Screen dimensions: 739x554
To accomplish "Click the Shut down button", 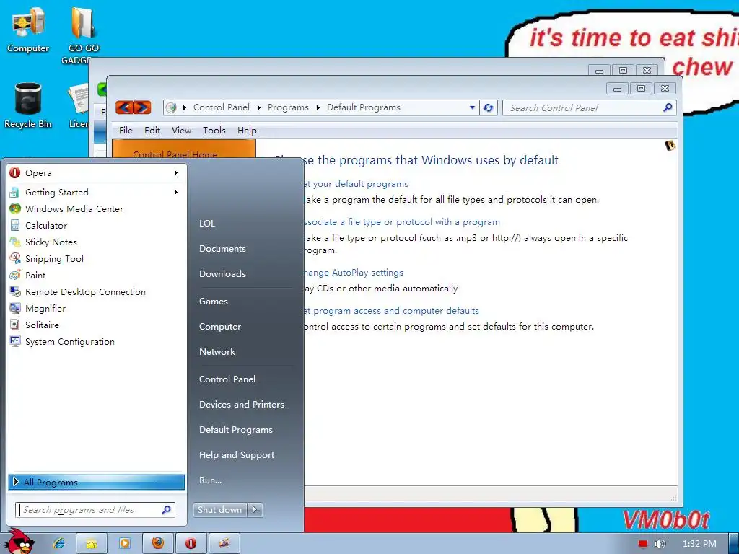I will [x=219, y=510].
